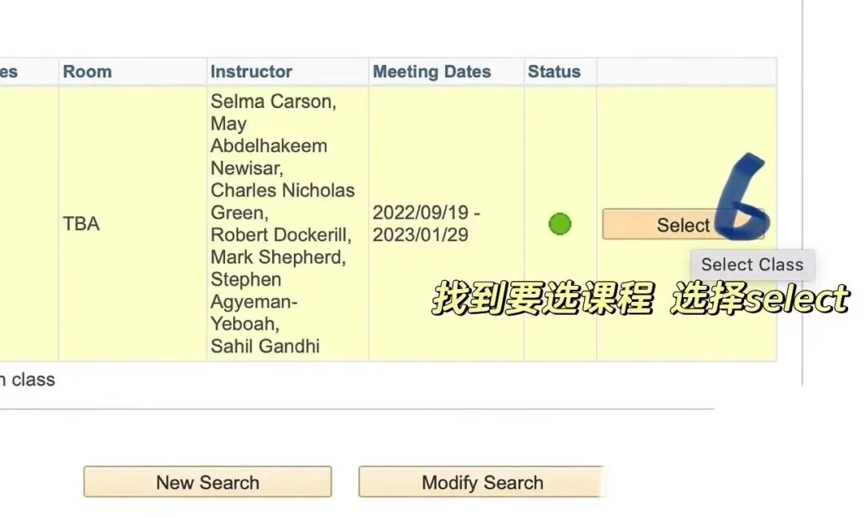
Task: Click the Select Class tooltip
Action: tap(751, 265)
